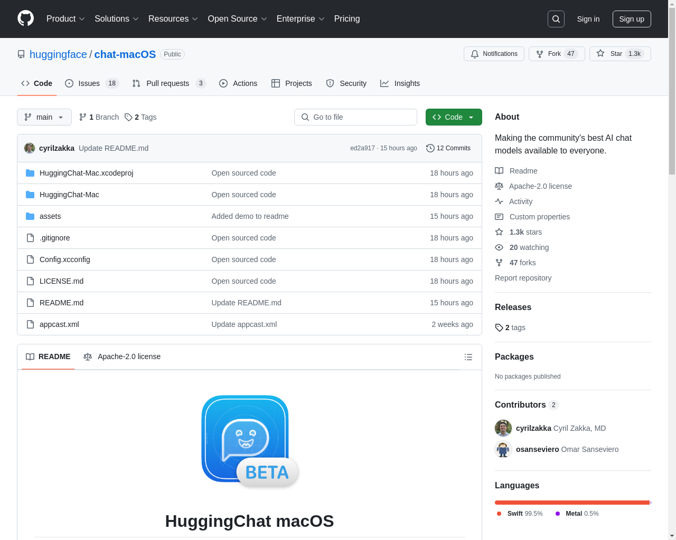Click the assets folder icon

coord(30,216)
